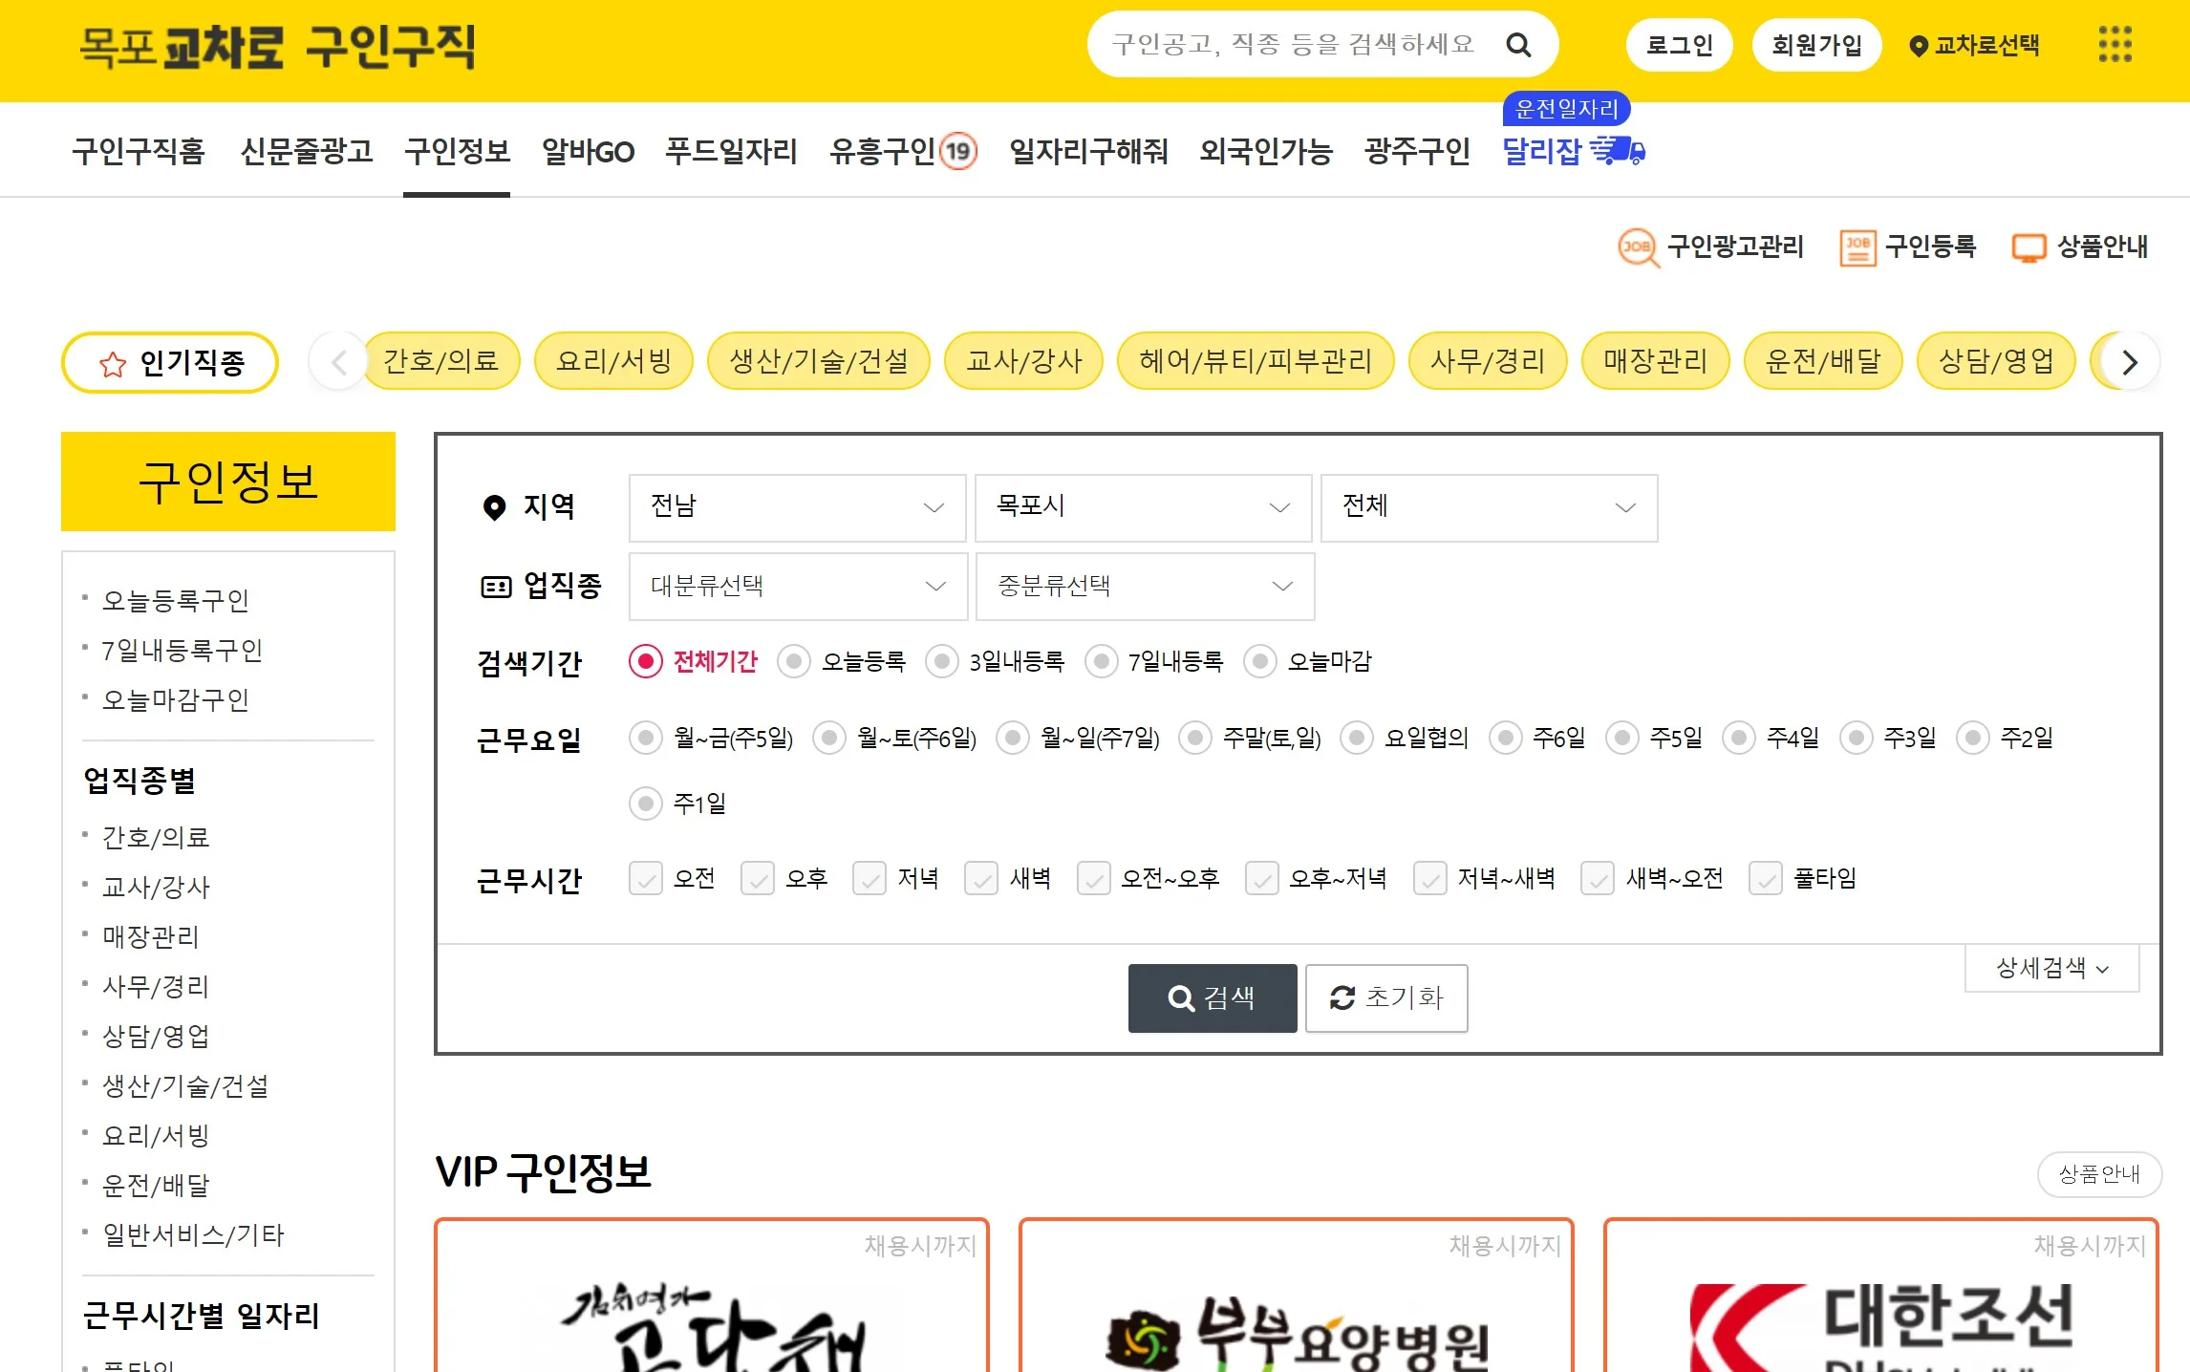This screenshot has height=1372, width=2190.
Task: Select 월~금(주5일) work day radio
Action: pyautogui.click(x=646, y=738)
